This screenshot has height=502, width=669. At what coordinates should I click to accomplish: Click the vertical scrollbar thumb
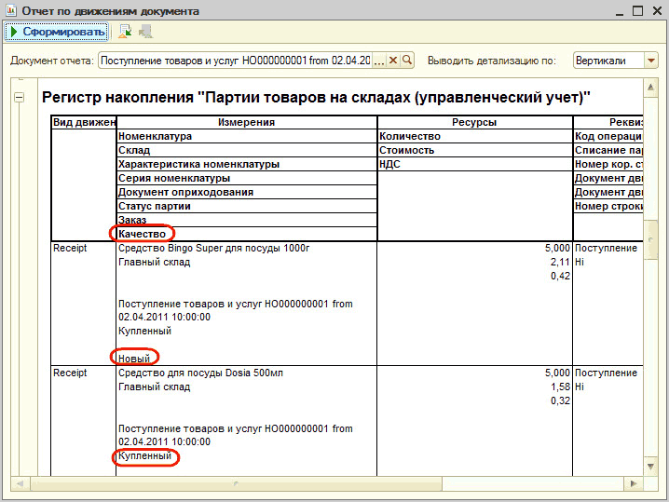tap(650, 239)
